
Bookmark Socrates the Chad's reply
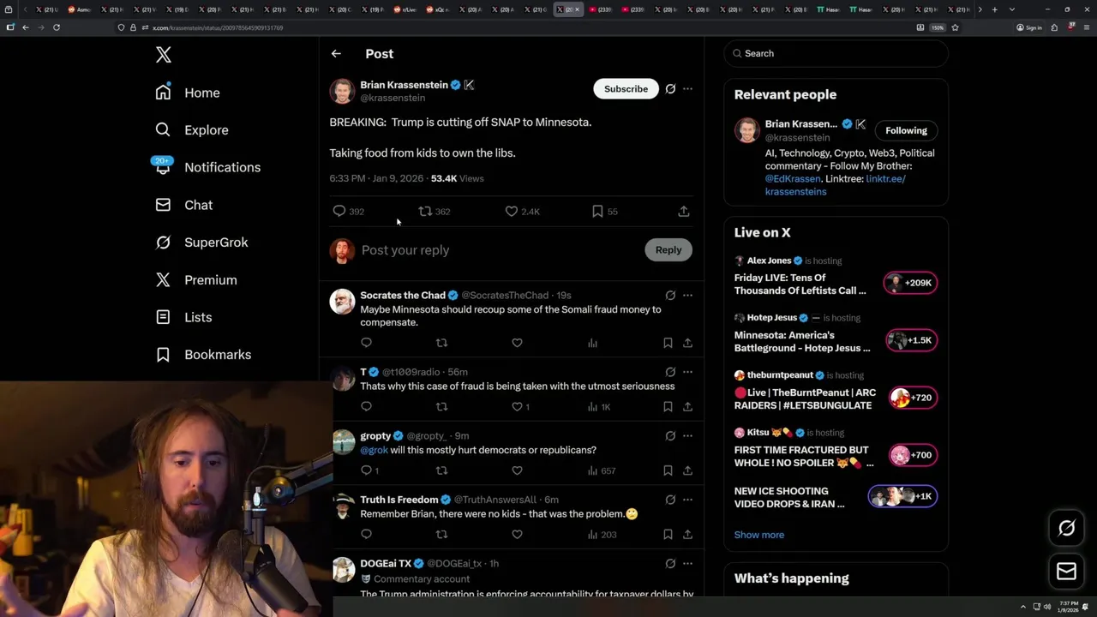[x=668, y=343]
